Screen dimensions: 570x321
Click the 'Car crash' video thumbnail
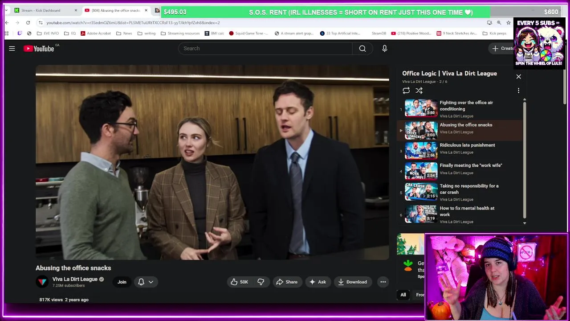pyautogui.click(x=421, y=191)
